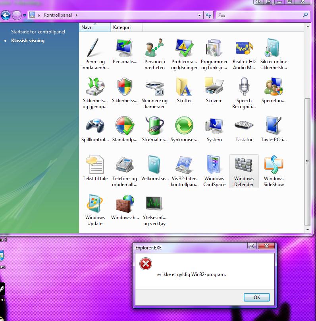Click the vertical scrollbar thumb
Image resolution: width=316 pixels, height=321 pixels.
pyautogui.click(x=308, y=162)
